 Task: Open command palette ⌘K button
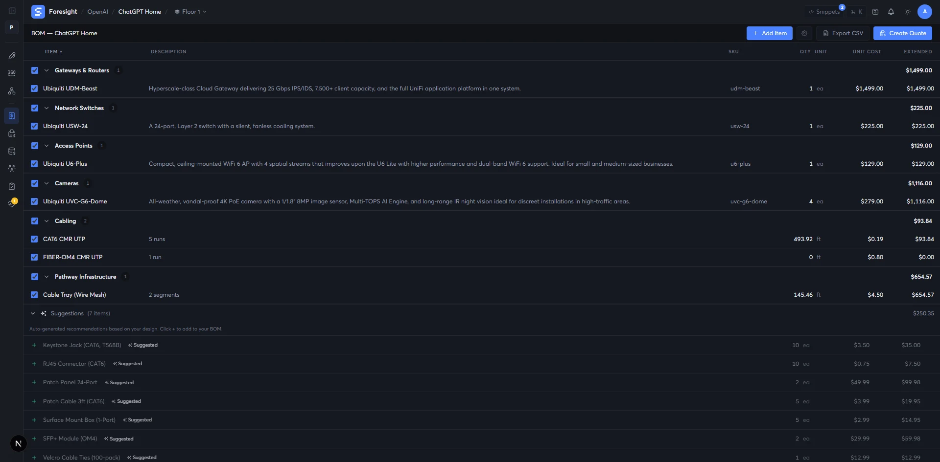pos(857,12)
